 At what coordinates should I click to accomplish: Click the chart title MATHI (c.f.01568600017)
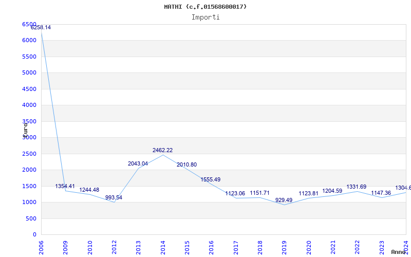205,7
